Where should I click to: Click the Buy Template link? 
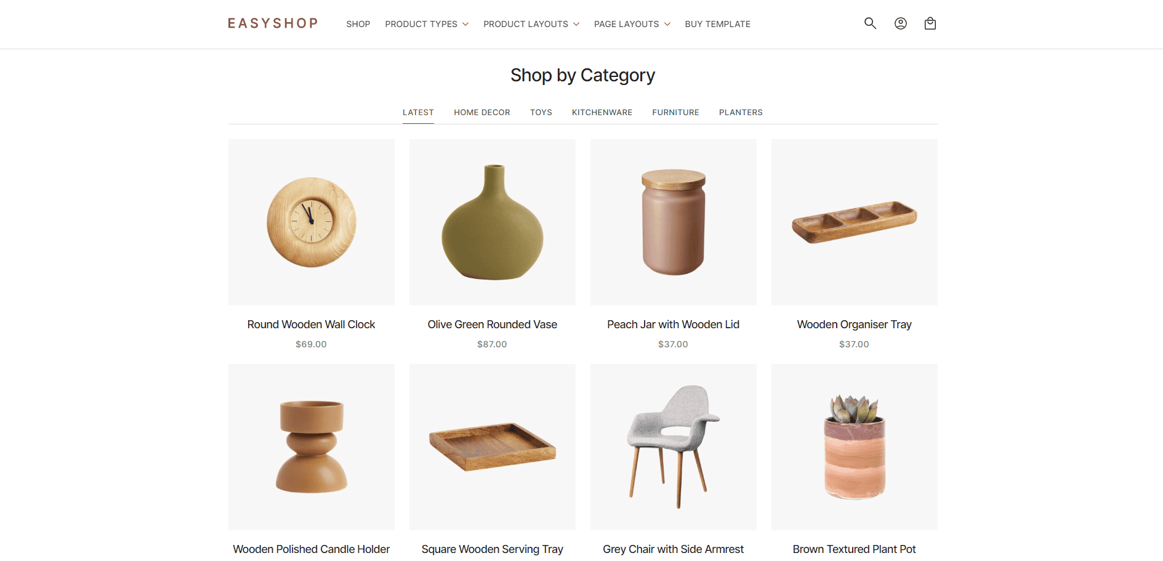[718, 24]
